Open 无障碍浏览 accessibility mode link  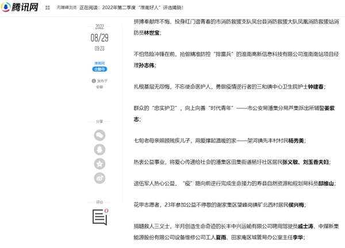(x=68, y=9)
